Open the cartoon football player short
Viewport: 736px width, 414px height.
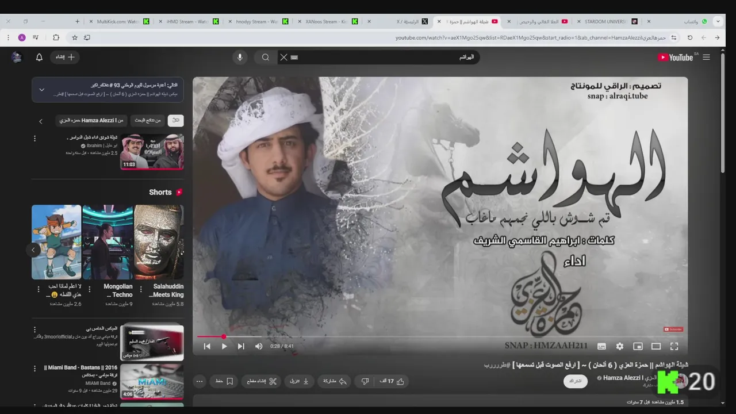click(56, 242)
